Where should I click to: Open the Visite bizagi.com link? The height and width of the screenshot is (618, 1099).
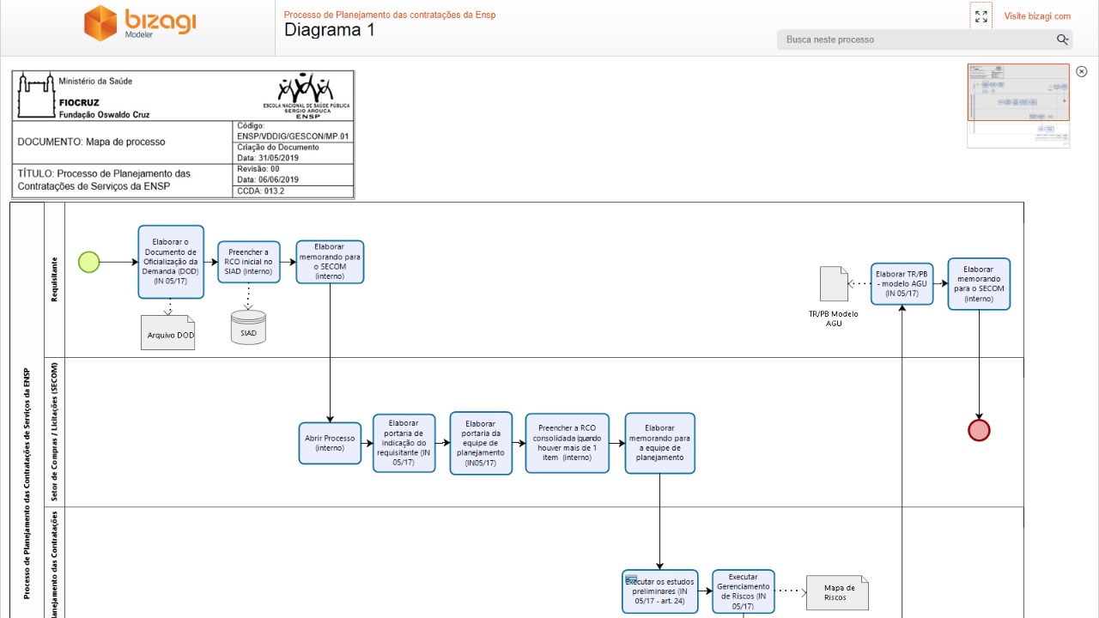tap(1037, 16)
